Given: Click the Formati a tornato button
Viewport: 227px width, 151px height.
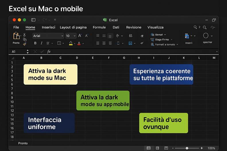Looking at the screenshot, I should [164, 44].
